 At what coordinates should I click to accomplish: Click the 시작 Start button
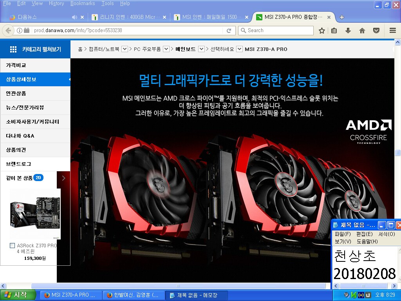point(17,295)
